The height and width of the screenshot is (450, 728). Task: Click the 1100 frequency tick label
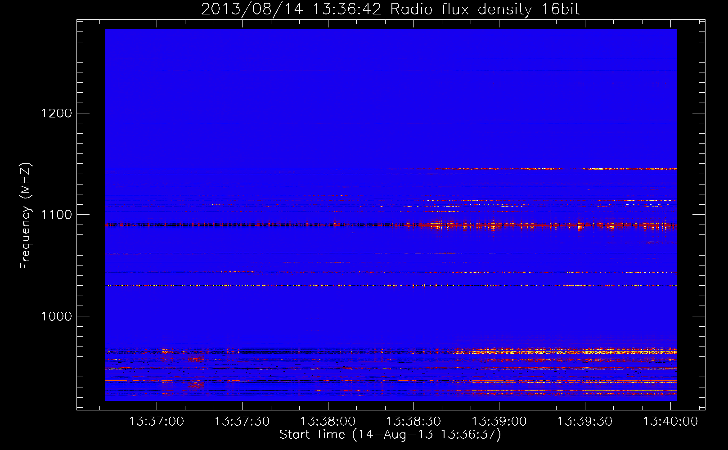pos(57,215)
